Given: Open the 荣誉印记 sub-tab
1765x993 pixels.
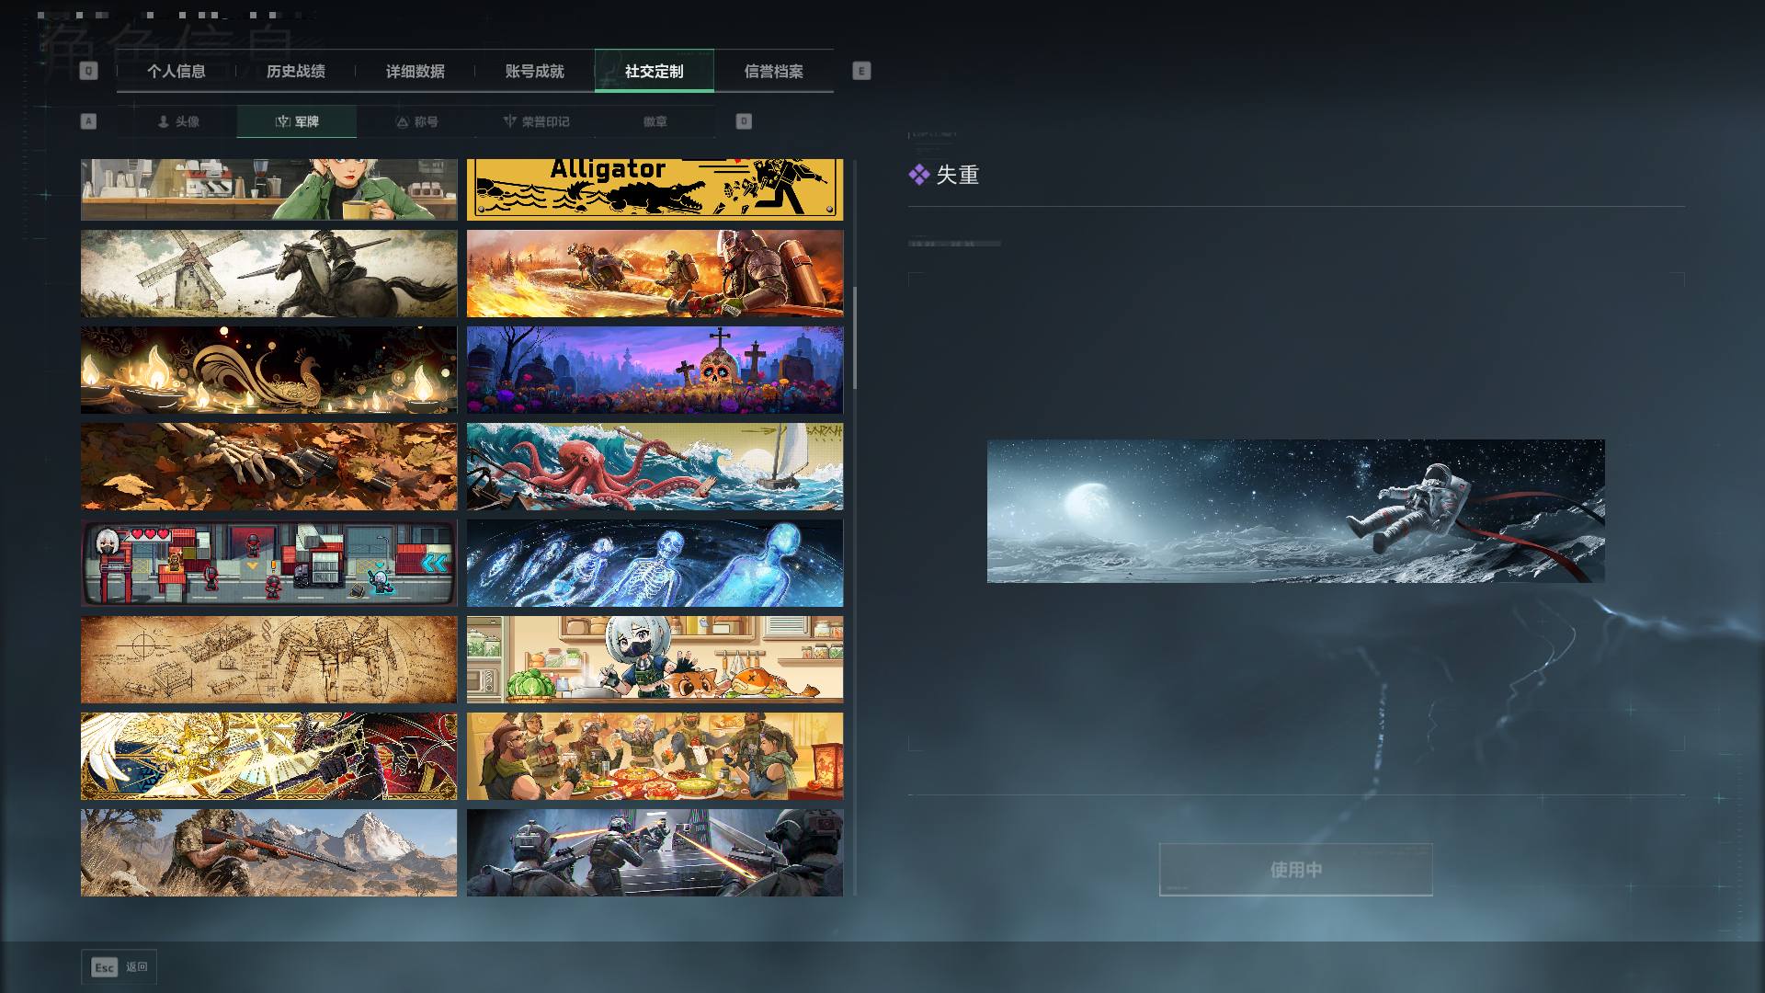Looking at the screenshot, I should coord(536,121).
